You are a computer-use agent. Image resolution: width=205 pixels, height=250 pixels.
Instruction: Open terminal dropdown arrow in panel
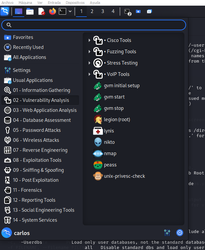tap(70, 11)
